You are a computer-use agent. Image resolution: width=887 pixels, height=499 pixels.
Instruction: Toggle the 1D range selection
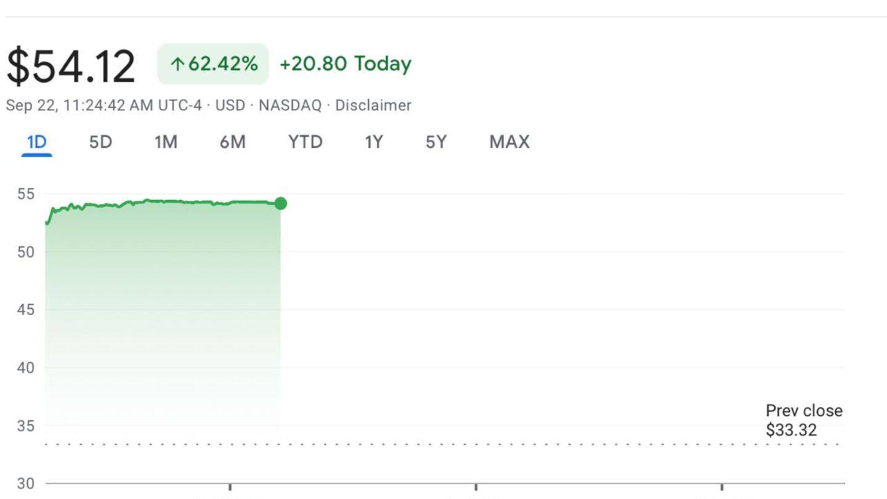coord(36,142)
